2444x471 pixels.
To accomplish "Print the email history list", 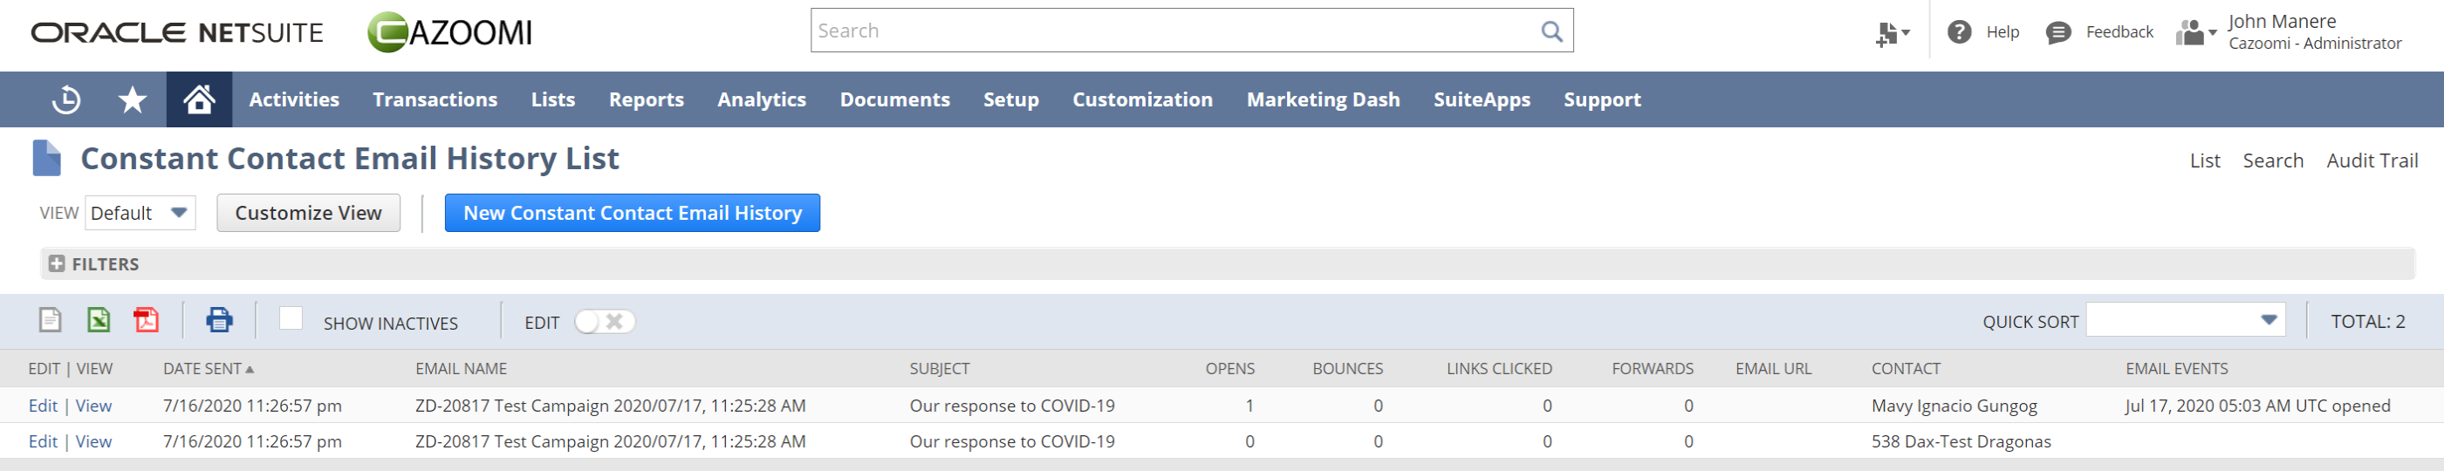I will coord(219,320).
